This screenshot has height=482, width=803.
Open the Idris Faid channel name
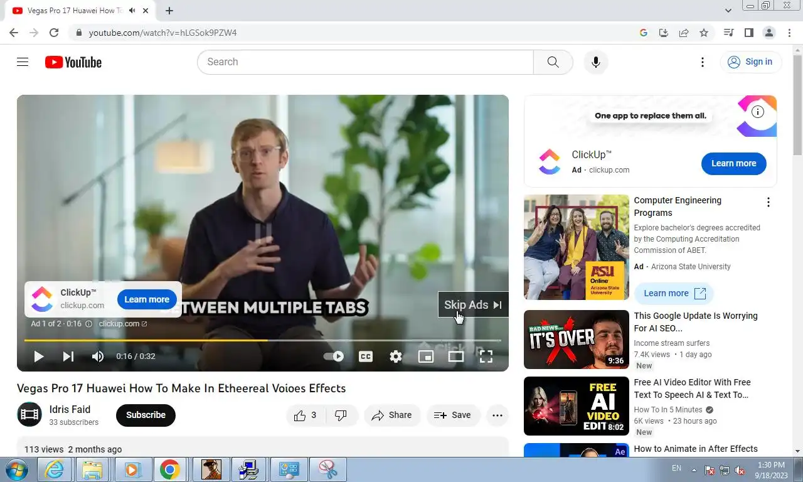click(x=70, y=409)
